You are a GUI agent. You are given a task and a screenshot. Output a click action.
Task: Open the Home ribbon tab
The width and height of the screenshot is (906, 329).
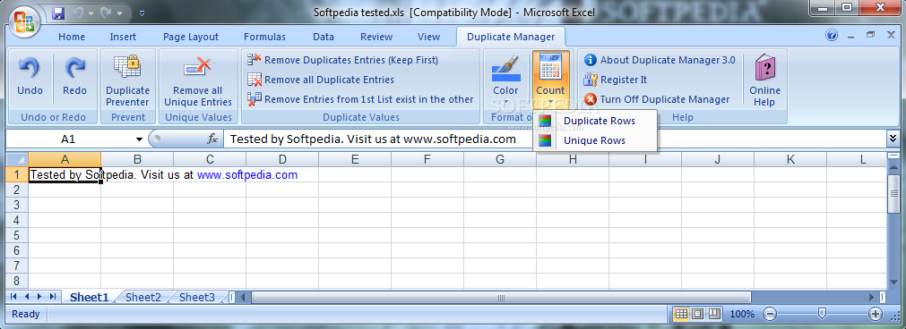click(x=71, y=37)
